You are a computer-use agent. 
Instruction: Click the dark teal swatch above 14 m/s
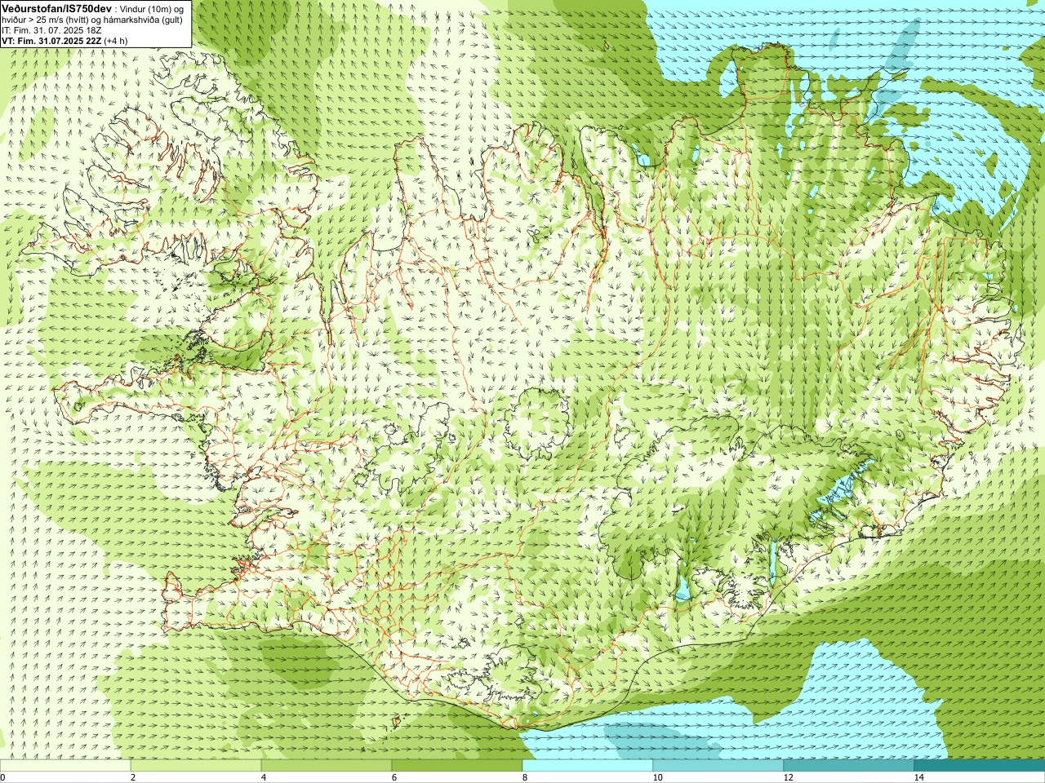(980, 766)
